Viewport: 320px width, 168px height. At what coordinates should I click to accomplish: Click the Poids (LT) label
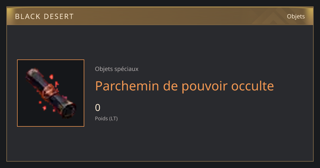point(106,118)
